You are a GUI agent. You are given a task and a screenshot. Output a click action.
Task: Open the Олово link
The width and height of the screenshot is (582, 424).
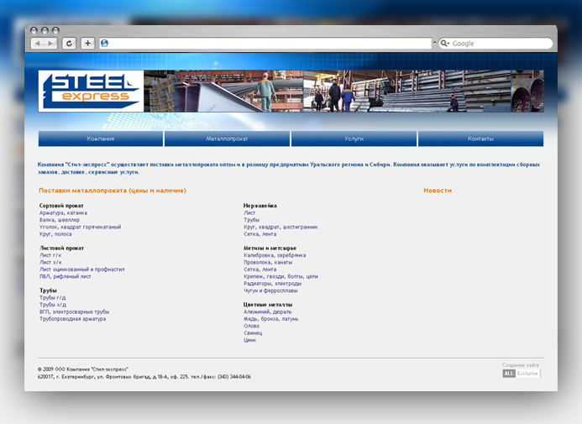pyautogui.click(x=252, y=326)
